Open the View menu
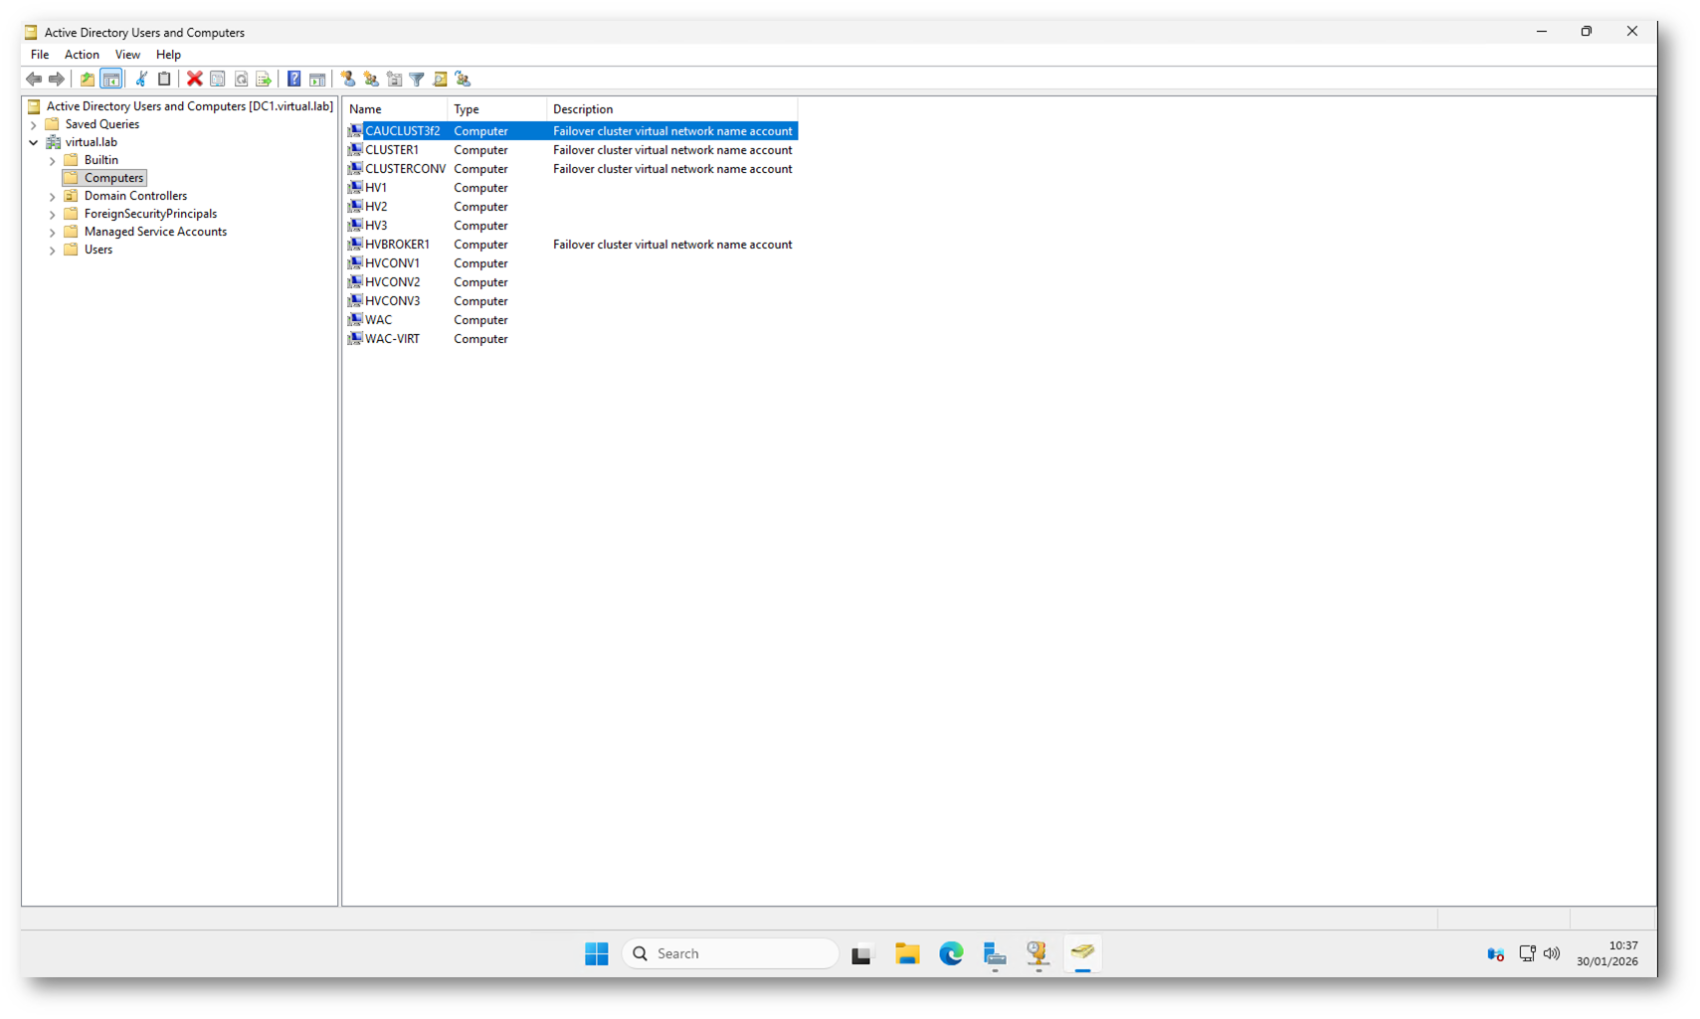Screen dimensions: 1700x1019 click(127, 55)
